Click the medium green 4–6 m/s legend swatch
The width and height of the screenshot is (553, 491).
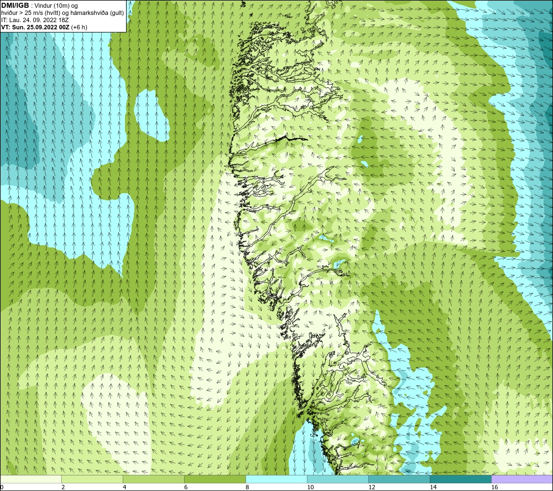coord(153,479)
